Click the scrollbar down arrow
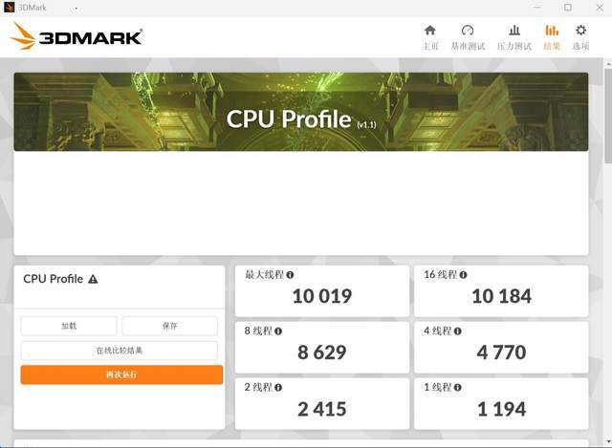The height and width of the screenshot is (448, 612). click(608, 442)
